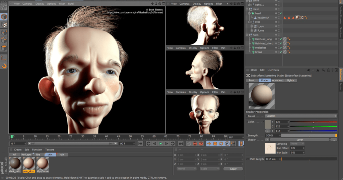Click the film strip icon in the playback bar

[x=241, y=144]
